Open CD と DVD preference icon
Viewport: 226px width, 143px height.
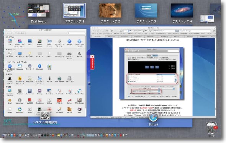(x=10, y=54)
